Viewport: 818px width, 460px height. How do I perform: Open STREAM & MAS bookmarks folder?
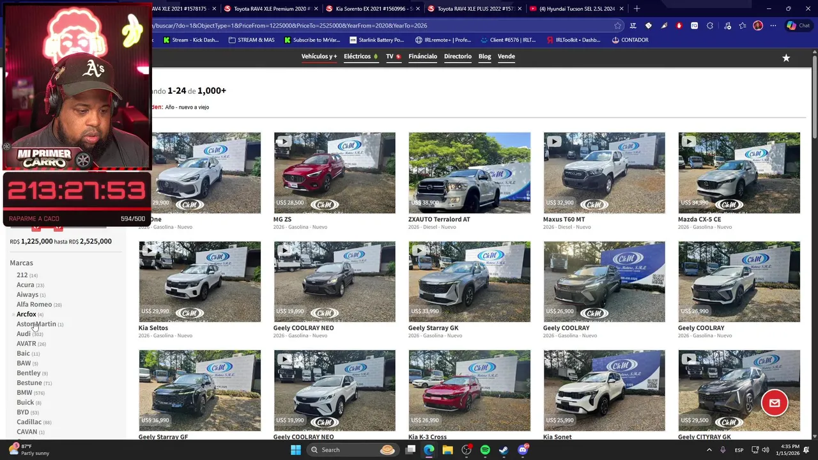click(251, 40)
